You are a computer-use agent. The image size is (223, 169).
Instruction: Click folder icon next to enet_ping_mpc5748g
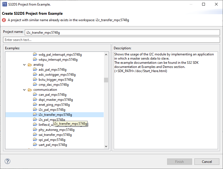point(35,105)
